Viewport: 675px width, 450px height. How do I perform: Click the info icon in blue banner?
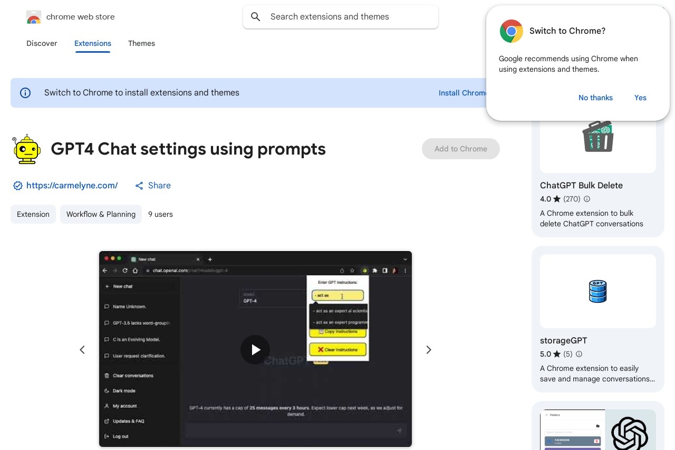[25, 93]
